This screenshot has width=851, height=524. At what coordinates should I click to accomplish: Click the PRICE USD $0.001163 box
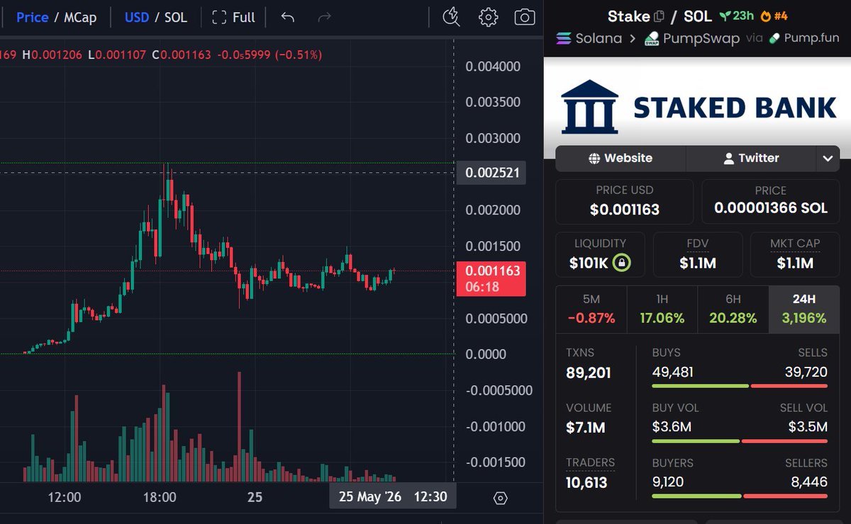point(624,202)
